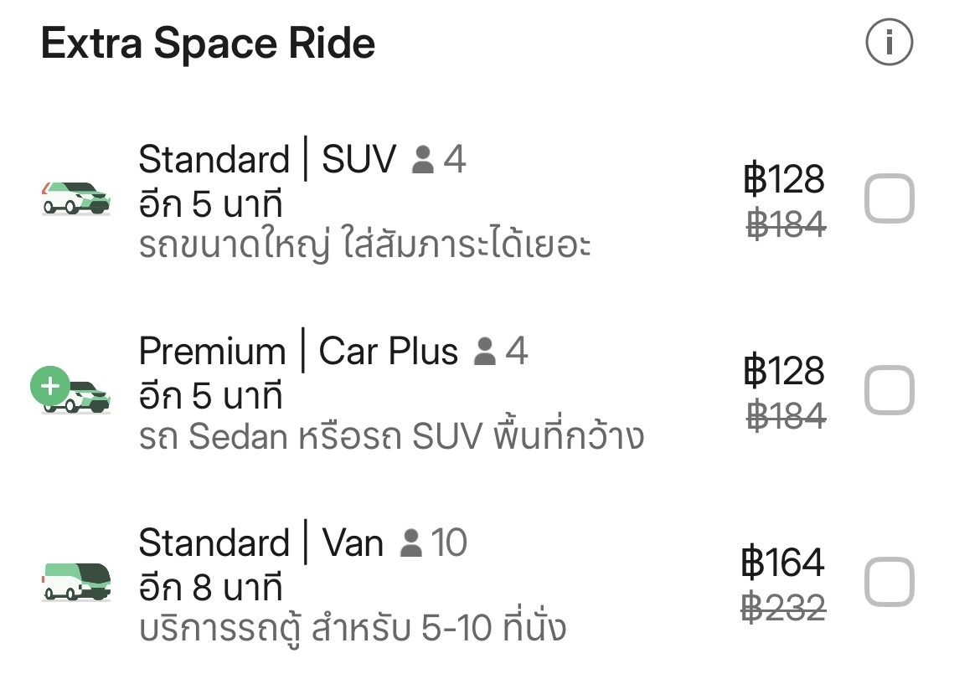Tap the Car Plus description mentioning Sedan
The width and height of the screenshot is (980, 679).
tap(391, 436)
